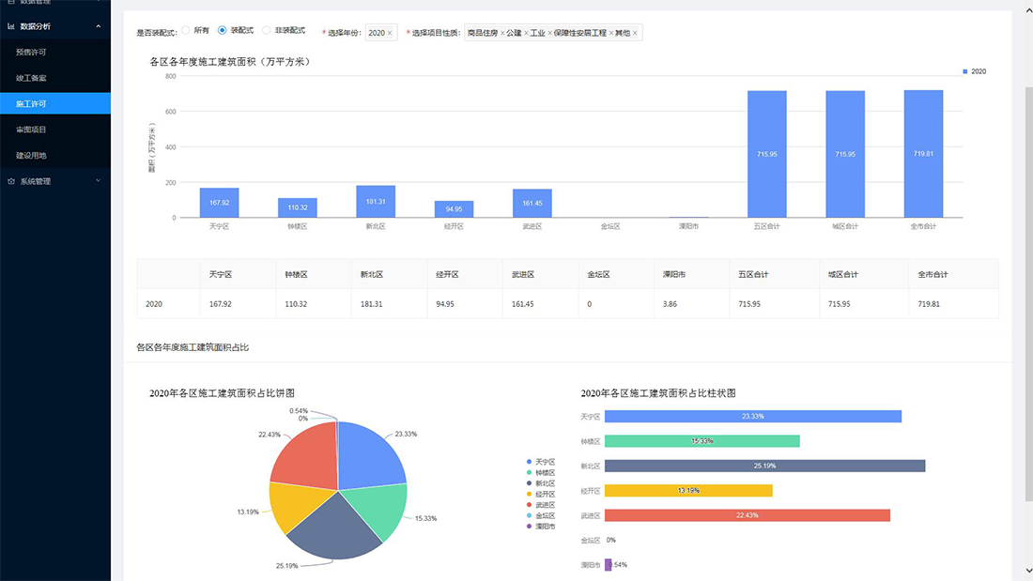This screenshot has height=581, width=1033.
Task: Click the 系统管理 gear icon in sidebar
Action: 11,181
